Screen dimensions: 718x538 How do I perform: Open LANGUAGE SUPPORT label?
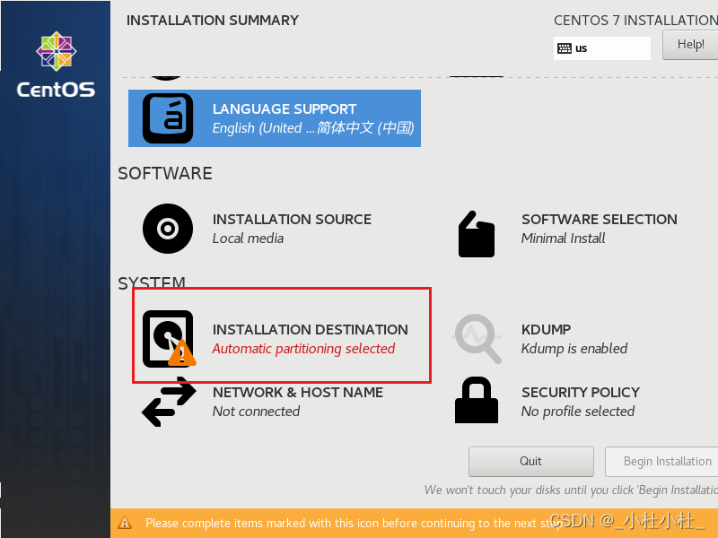point(285,108)
